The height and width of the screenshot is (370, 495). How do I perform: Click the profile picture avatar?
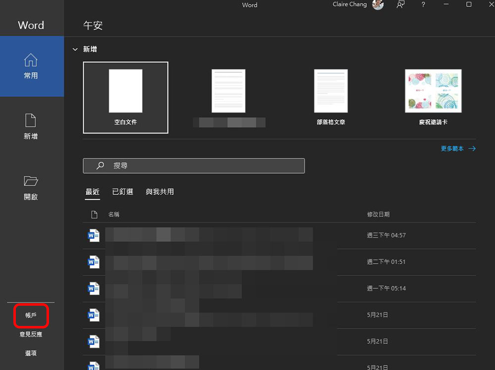coord(378,4)
